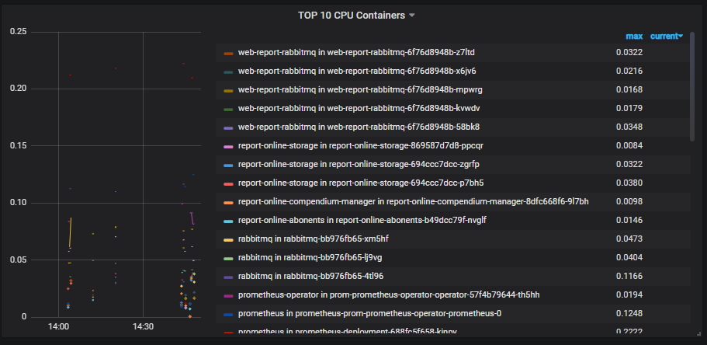
Task: Pick color for prometheus-operator-prometheus-0 swatch
Action: (x=228, y=314)
